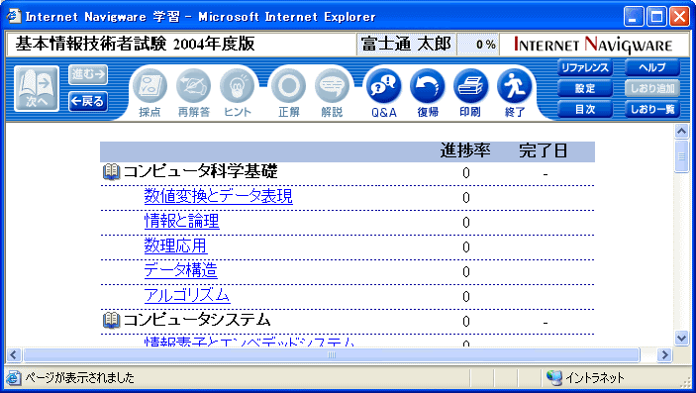Open the ヘルプ help button

[652, 68]
